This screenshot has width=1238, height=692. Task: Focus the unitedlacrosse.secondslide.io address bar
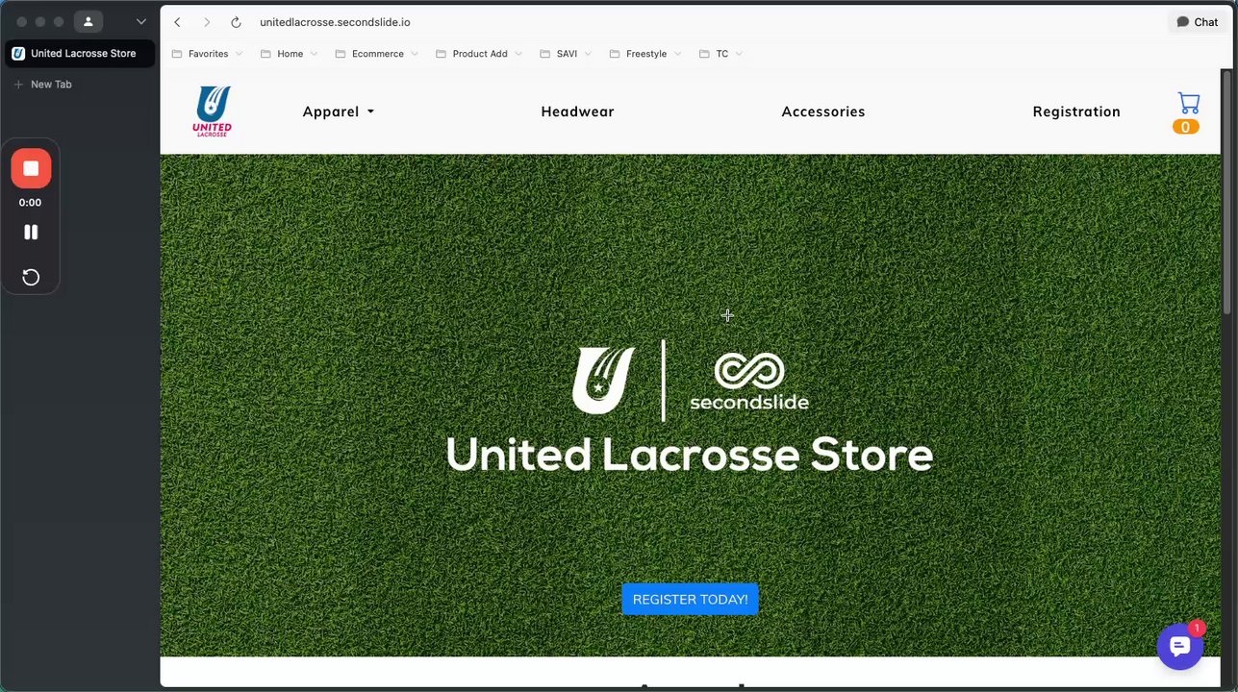335,22
